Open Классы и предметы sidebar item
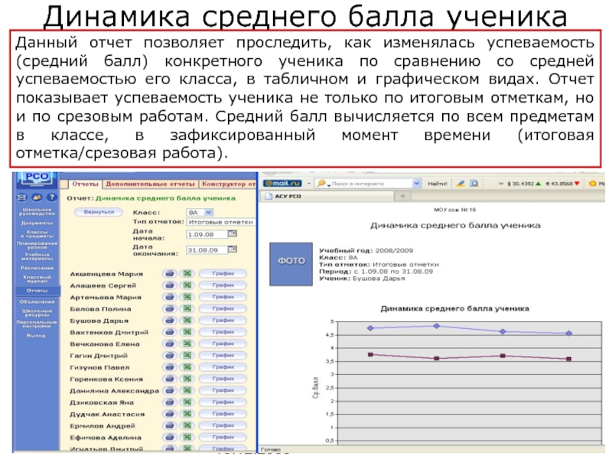 (x=37, y=234)
